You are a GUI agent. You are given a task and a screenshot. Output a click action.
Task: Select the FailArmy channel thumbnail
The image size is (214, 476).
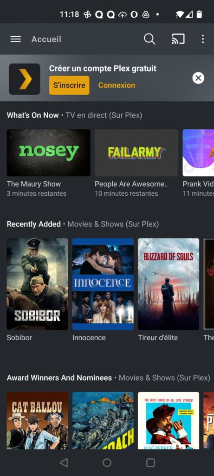click(x=136, y=152)
